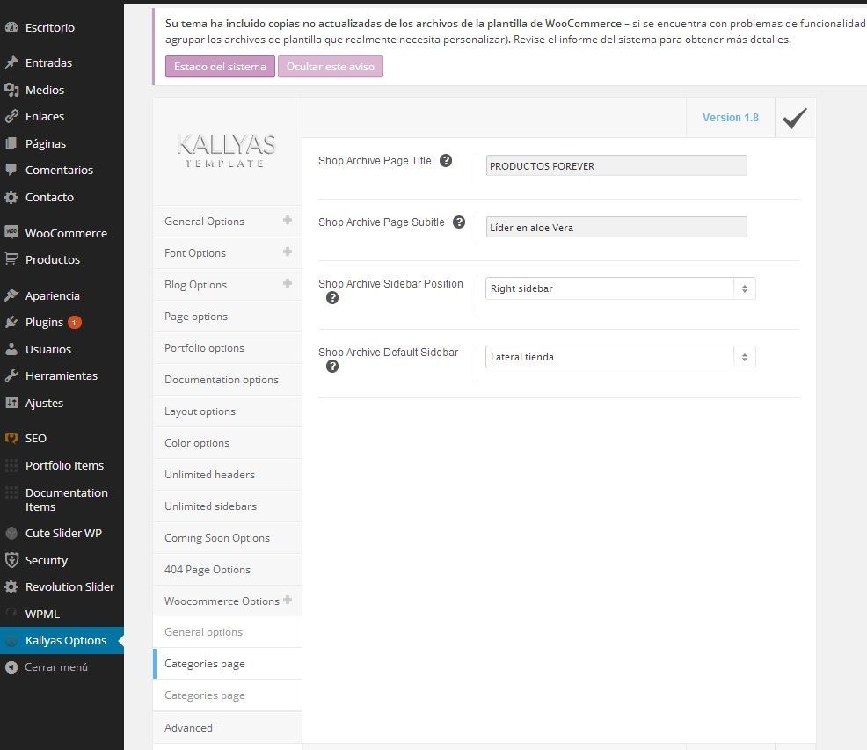Open Documentation options section
This screenshot has width=867, height=750.
pos(227,380)
